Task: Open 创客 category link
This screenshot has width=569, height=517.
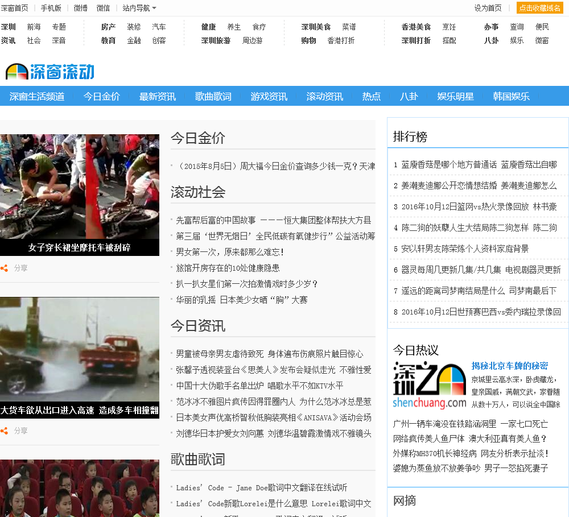Action: 159,40
